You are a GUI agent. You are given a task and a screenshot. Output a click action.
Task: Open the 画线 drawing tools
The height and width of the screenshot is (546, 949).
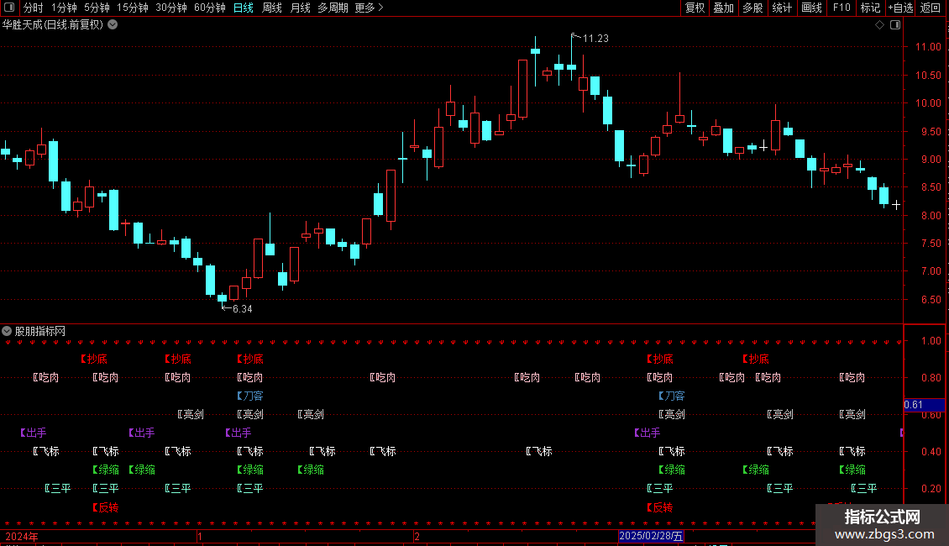[811, 8]
